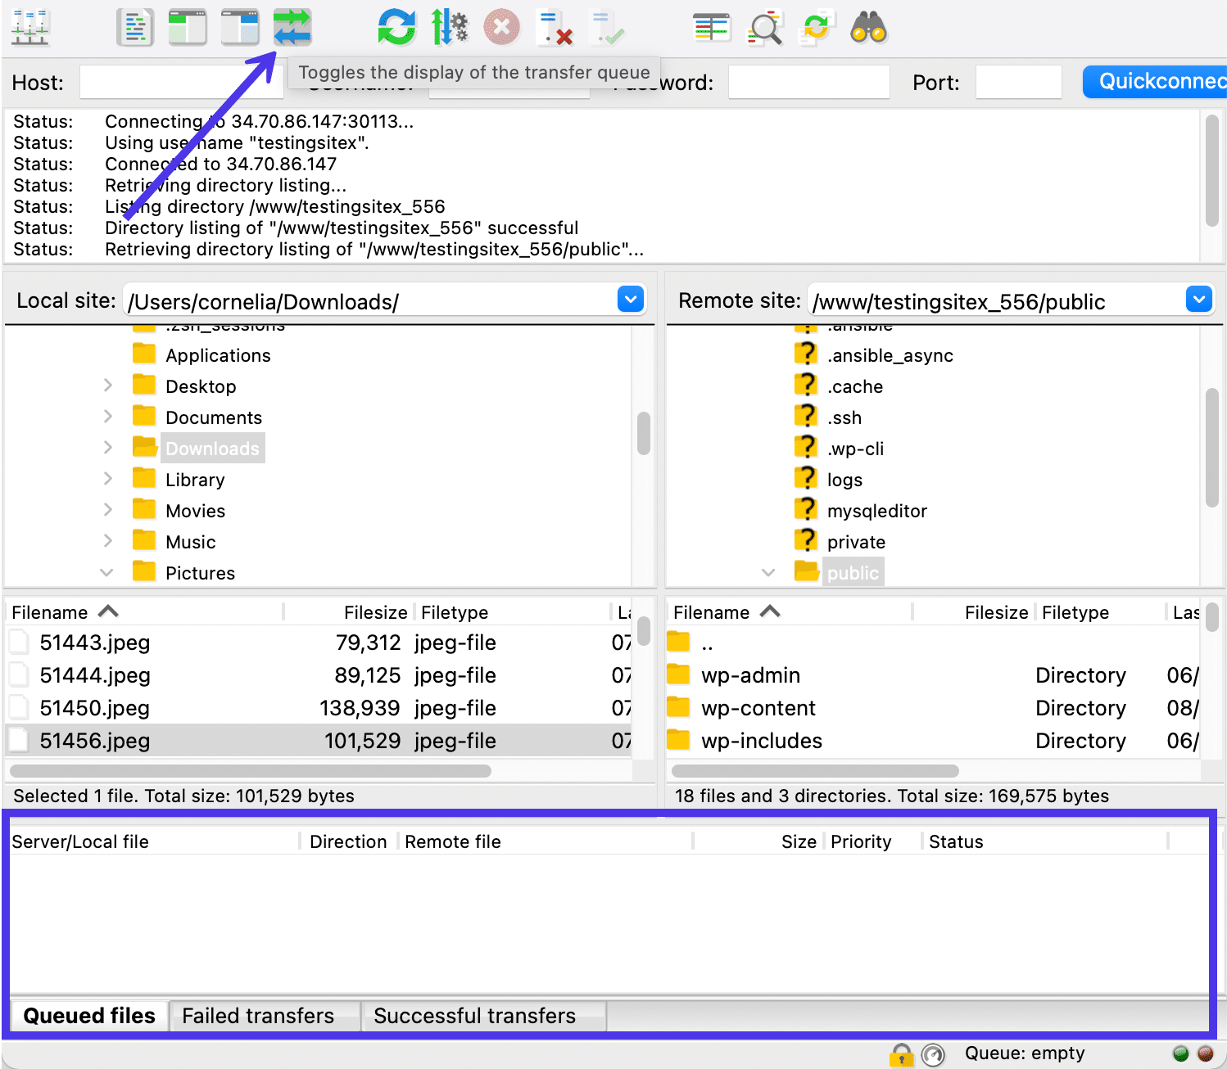Toggle processing of the transfer queue

(x=449, y=28)
